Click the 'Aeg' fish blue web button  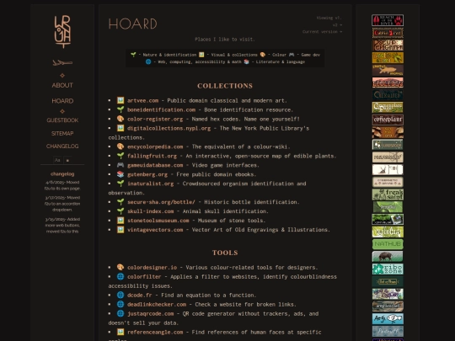pos(388,318)
